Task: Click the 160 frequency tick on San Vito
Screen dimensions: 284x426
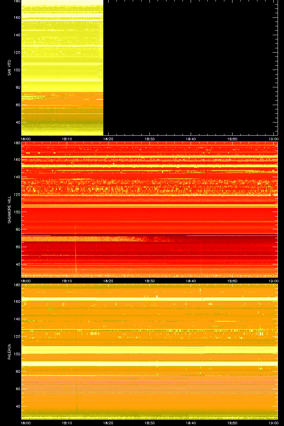Action: point(17,18)
